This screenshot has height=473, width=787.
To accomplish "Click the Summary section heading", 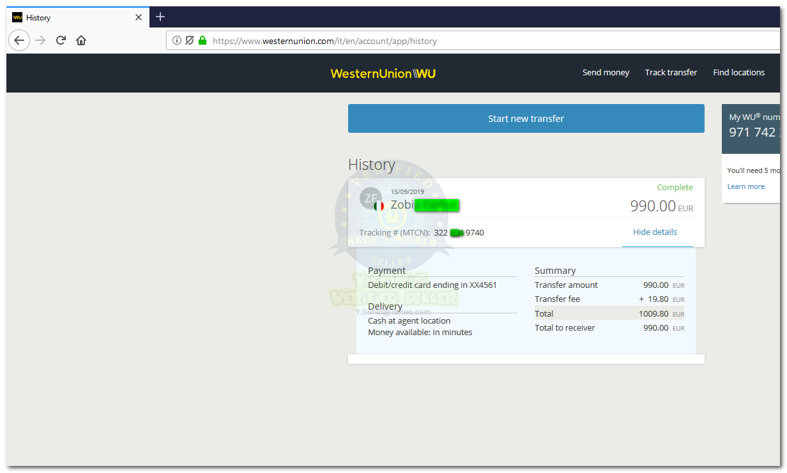I will (x=555, y=271).
